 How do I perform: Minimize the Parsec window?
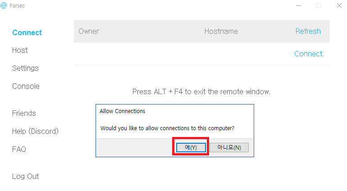(x=298, y=5)
